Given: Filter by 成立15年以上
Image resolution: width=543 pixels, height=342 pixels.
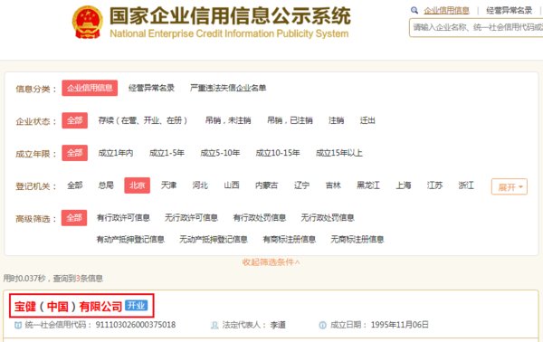Looking at the screenshot, I should click(339, 153).
